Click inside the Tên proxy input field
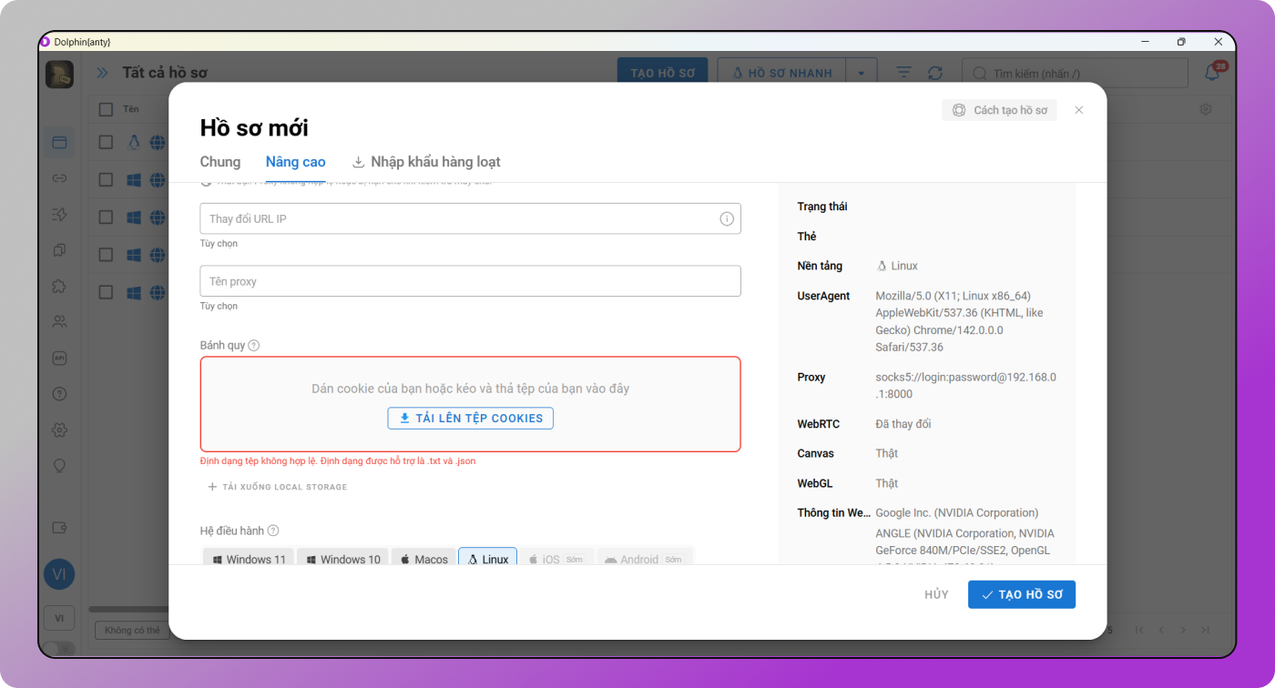This screenshot has height=688, width=1275. click(470, 280)
